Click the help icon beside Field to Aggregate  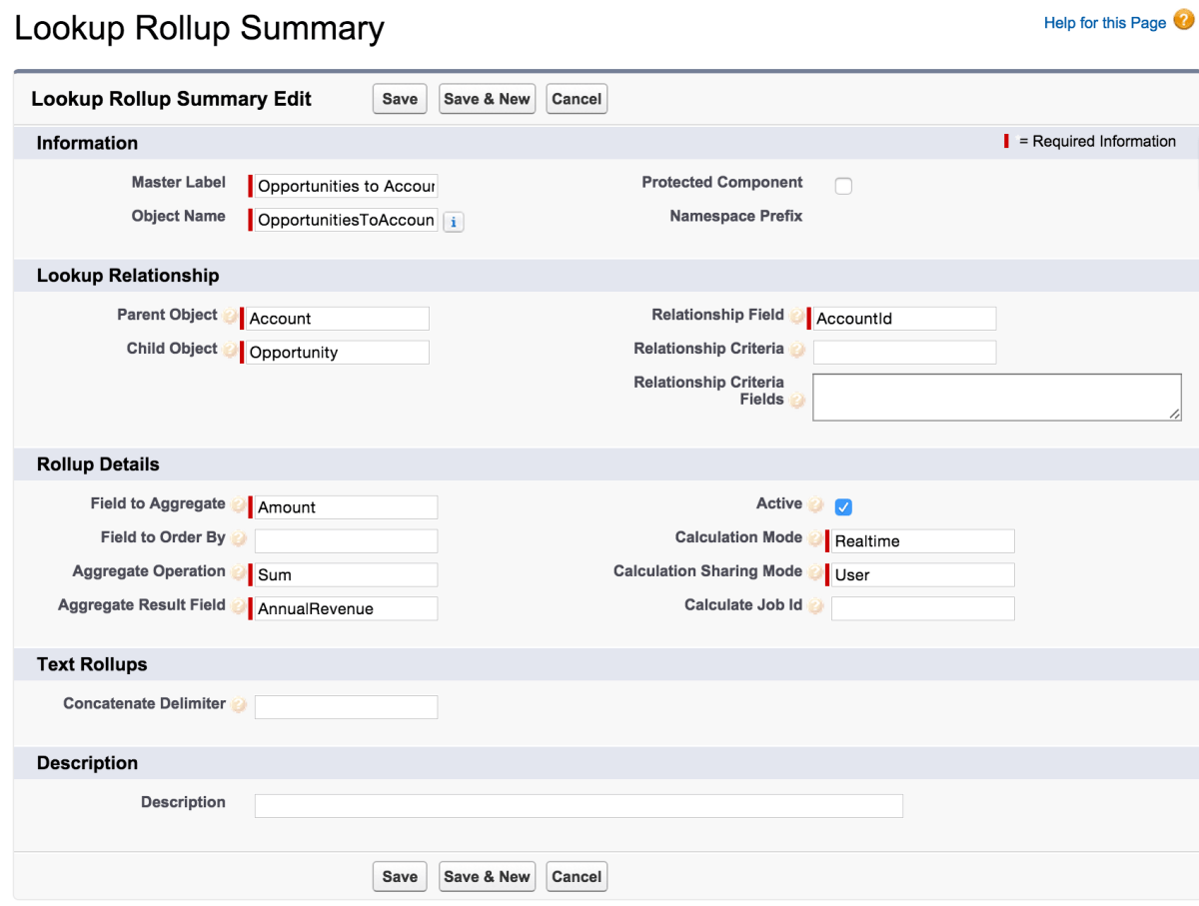239,506
